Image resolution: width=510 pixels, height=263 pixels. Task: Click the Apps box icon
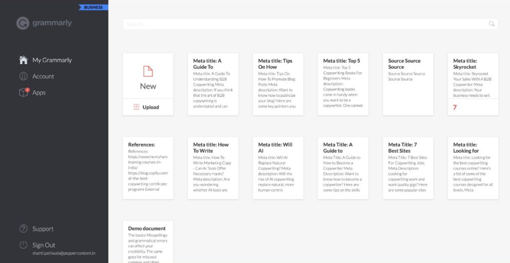pos(23,93)
